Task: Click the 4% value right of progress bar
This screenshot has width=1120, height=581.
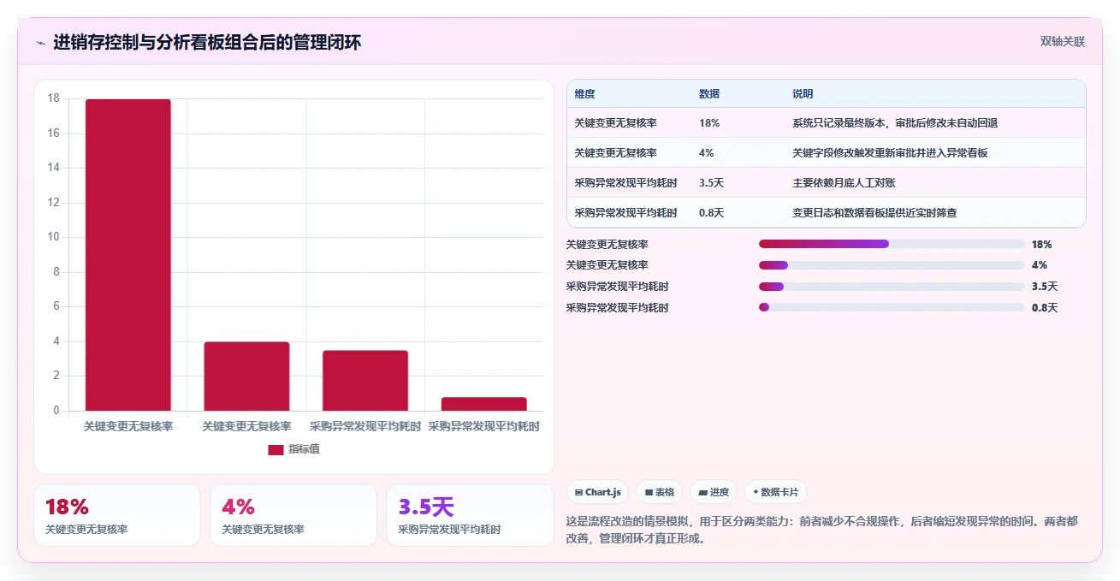Action: (1040, 265)
